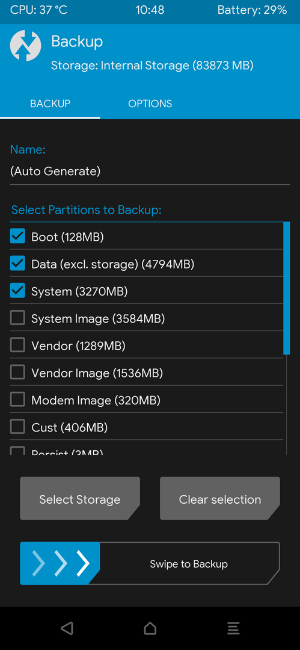Enable System Image backup checkbox
Screen dimensions: 300x650
[17, 318]
